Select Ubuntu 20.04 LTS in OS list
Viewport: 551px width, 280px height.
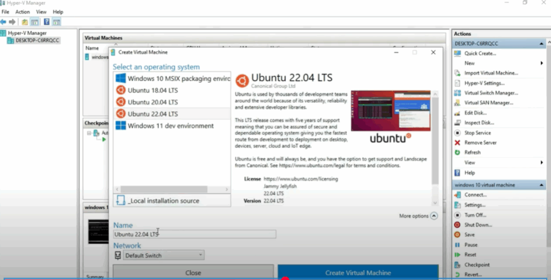172,102
